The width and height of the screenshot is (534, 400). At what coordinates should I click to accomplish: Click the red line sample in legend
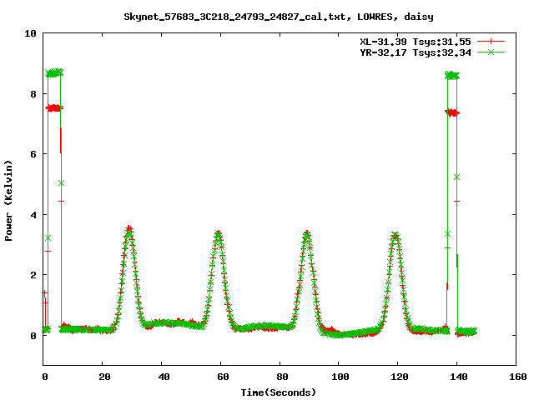pyautogui.click(x=492, y=41)
